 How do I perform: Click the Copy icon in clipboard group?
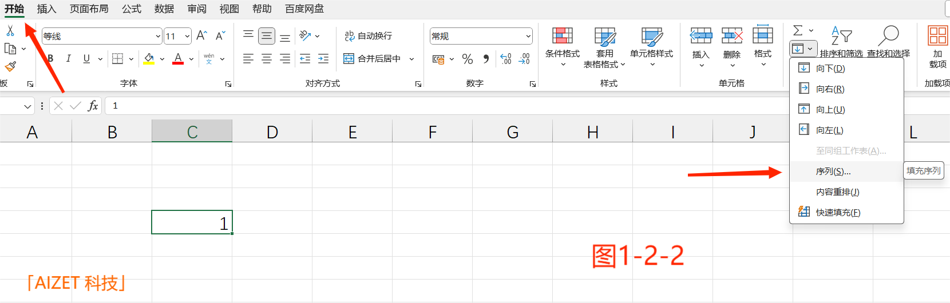10,49
